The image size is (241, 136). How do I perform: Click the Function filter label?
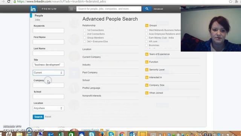pos(154,62)
